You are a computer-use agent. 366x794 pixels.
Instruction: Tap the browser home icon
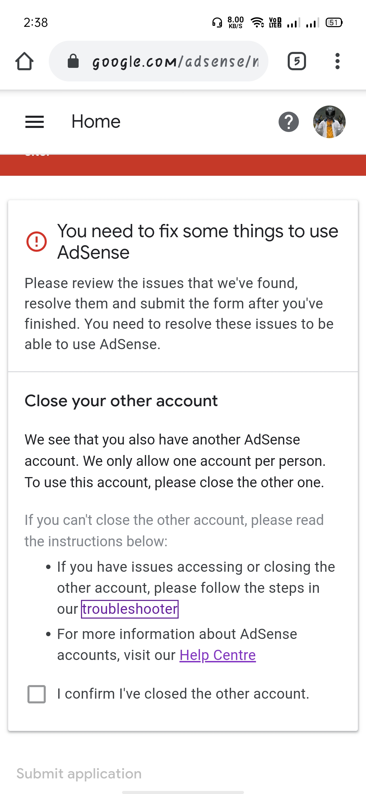pyautogui.click(x=24, y=61)
